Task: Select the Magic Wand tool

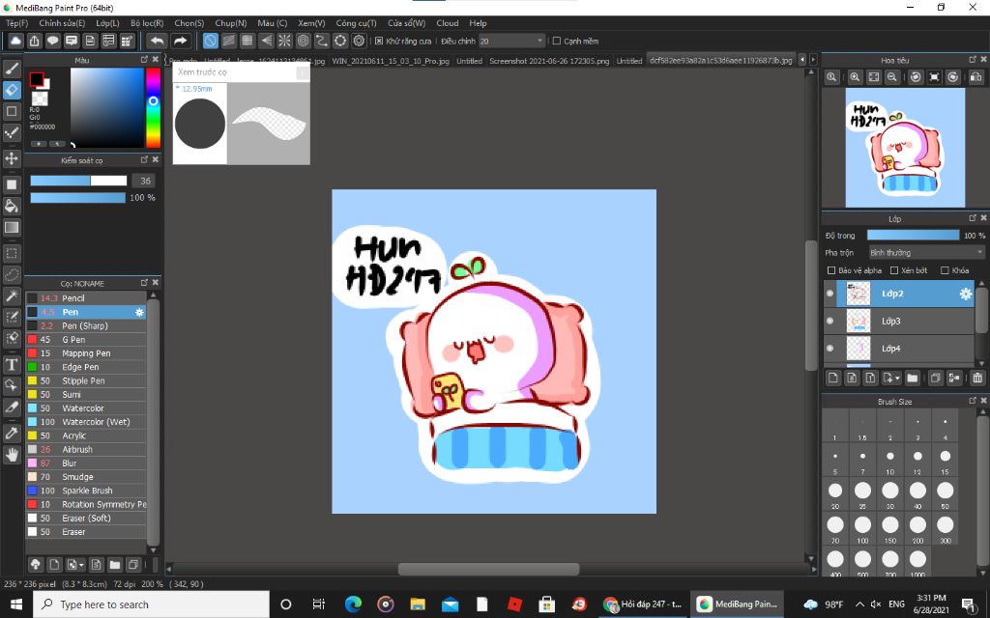Action: pyautogui.click(x=12, y=296)
